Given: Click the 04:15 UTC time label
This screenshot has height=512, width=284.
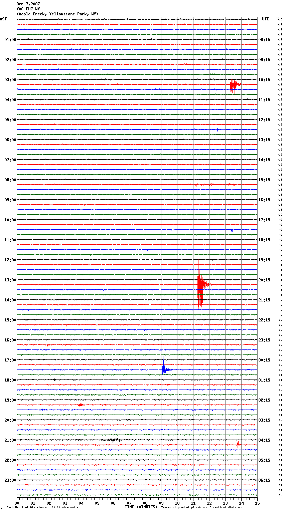Looking at the screenshot, I should pos(264,440).
